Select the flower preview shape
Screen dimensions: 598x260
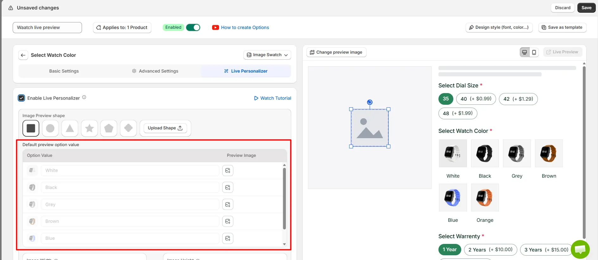tap(128, 128)
